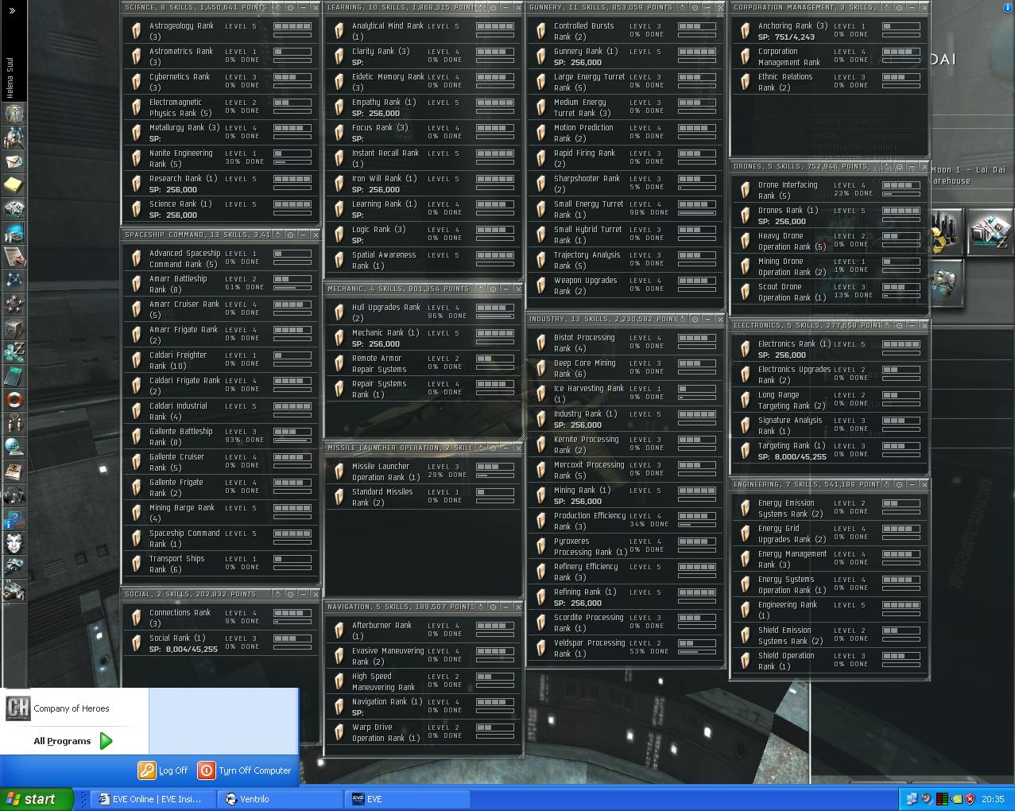Screen dimensions: 1015x811
Task: Click the Helena Suul character name in sidebar
Action: coord(11,77)
